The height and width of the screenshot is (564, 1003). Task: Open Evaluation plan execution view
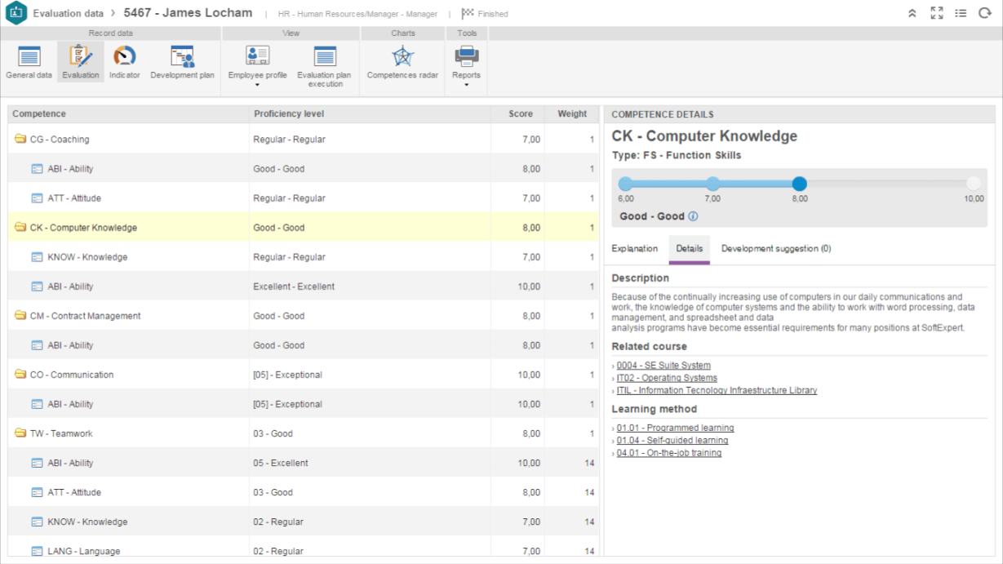coord(324,67)
